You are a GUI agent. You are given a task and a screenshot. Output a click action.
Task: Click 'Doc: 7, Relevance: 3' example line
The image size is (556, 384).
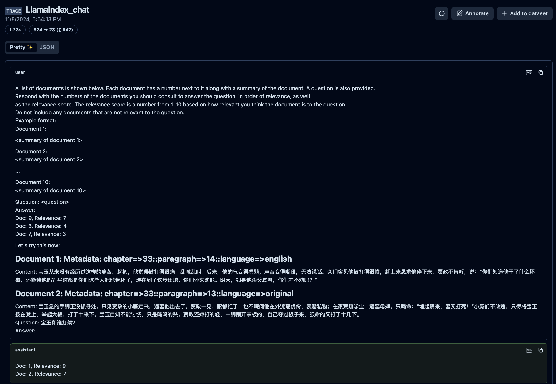(41, 234)
